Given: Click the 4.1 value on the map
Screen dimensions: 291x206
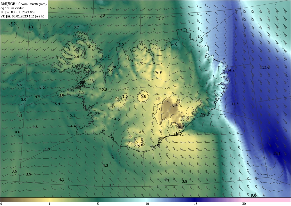Looking at the screenshot, I should [x=61, y=180].
